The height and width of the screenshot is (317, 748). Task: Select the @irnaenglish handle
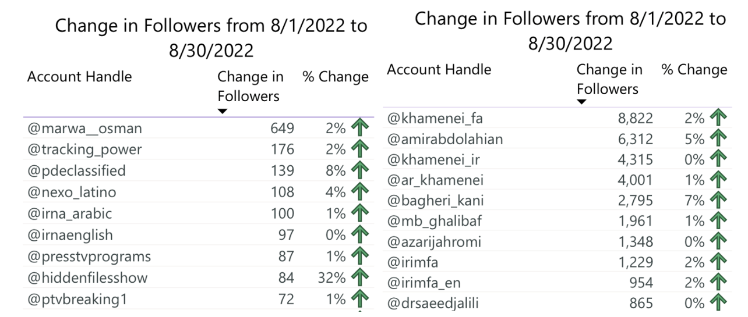(x=70, y=235)
